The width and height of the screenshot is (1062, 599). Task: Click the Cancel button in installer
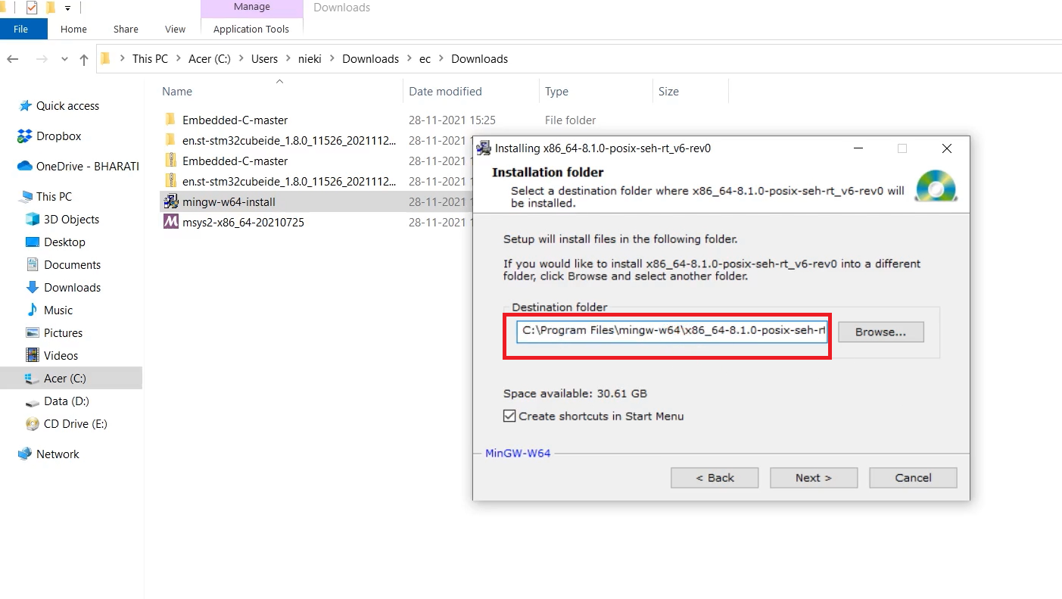(913, 478)
